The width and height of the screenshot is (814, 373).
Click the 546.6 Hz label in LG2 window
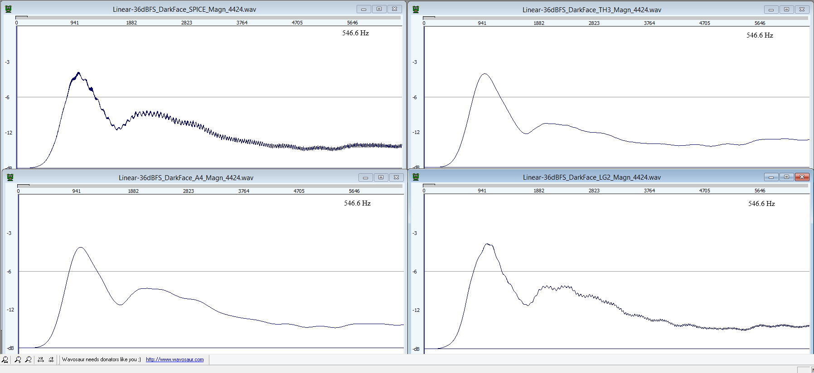761,204
